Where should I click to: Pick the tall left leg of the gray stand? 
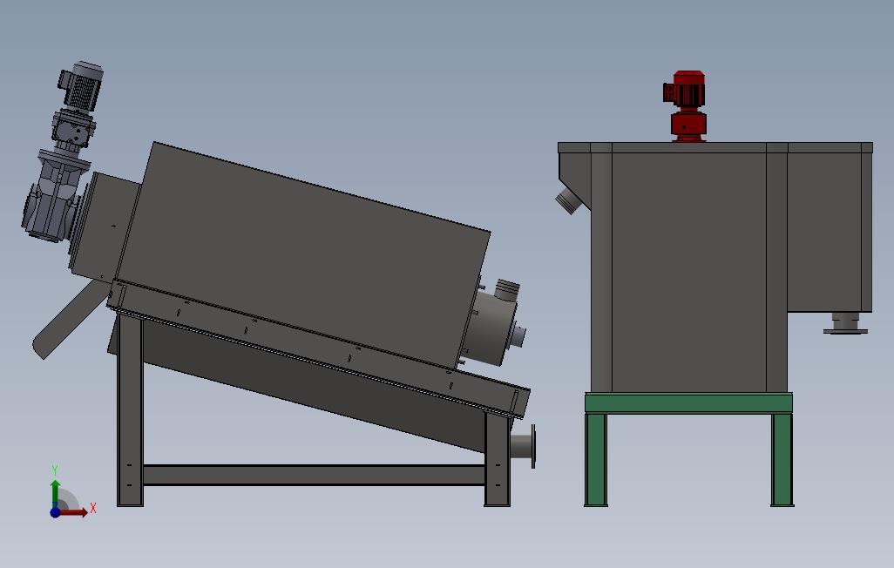(x=130, y=409)
